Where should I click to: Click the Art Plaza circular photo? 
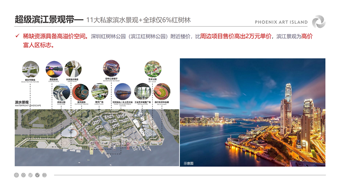click(x=153, y=69)
